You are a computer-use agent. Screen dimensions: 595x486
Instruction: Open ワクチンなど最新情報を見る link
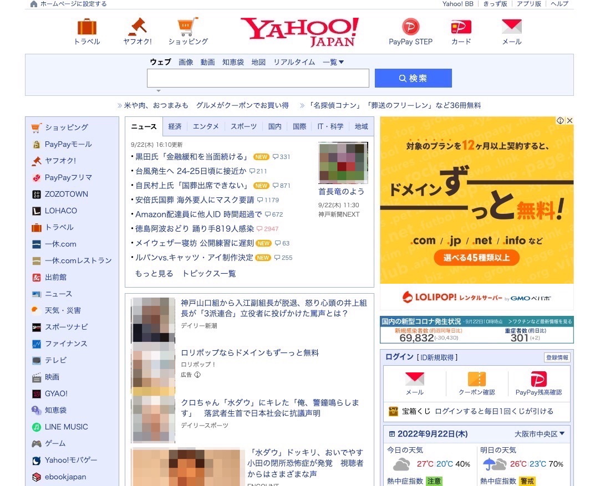click(x=540, y=321)
